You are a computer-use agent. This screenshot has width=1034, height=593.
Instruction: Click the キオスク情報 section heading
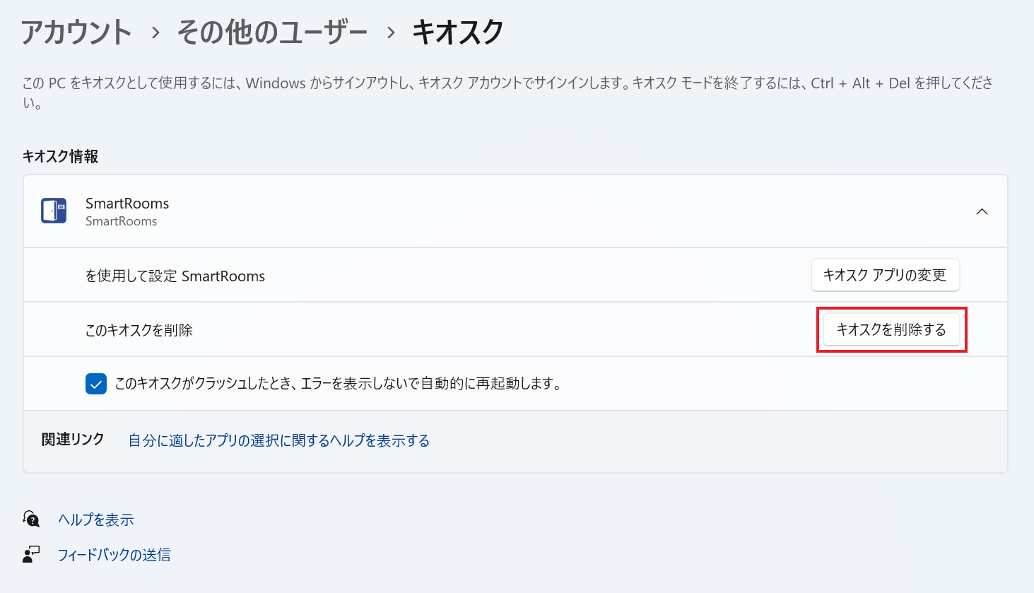(x=61, y=156)
